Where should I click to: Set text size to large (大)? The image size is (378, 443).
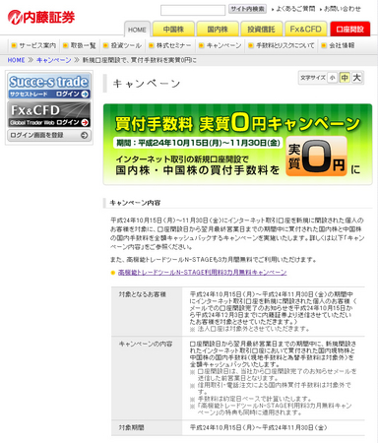coord(356,78)
